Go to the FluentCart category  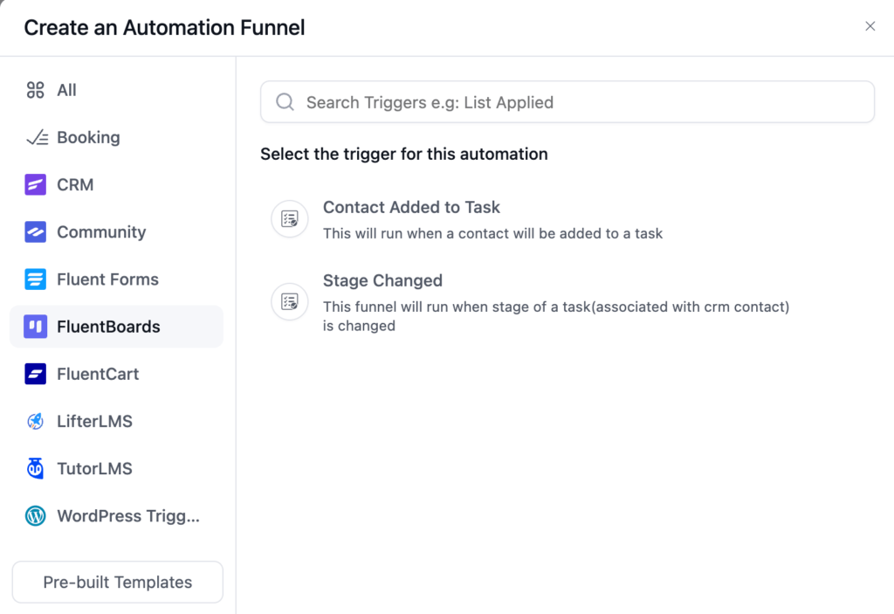[x=116, y=375]
